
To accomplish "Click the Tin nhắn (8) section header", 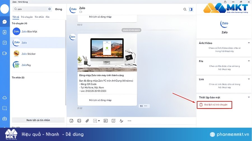I will point(18,77).
